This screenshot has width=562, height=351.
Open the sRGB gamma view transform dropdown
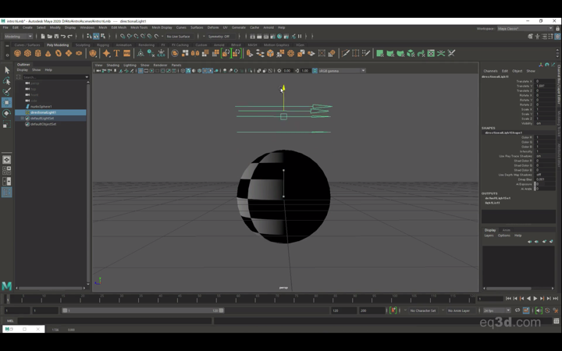point(342,70)
